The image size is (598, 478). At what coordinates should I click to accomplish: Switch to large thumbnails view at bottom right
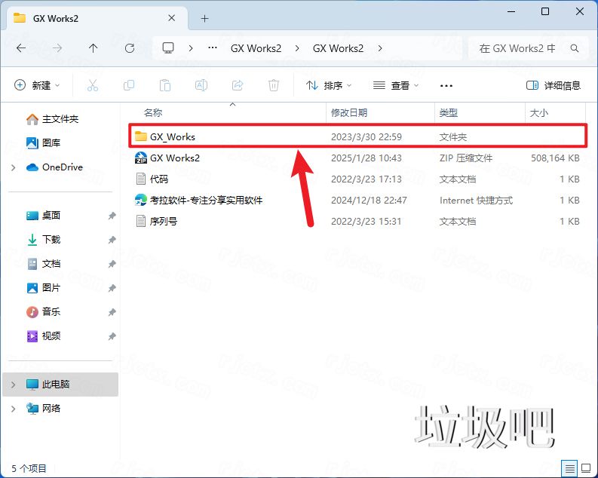click(x=586, y=468)
